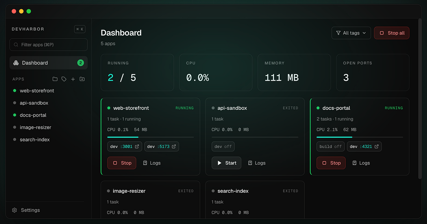
Task: Click the DEVHARBOR app title
Action: [28, 29]
